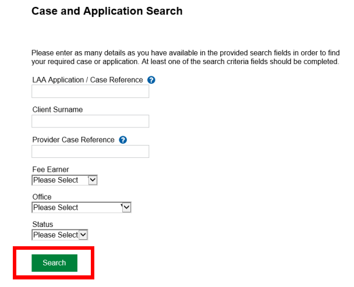The width and height of the screenshot is (354, 287).
Task: Open the Status dropdown list
Action: point(59,235)
